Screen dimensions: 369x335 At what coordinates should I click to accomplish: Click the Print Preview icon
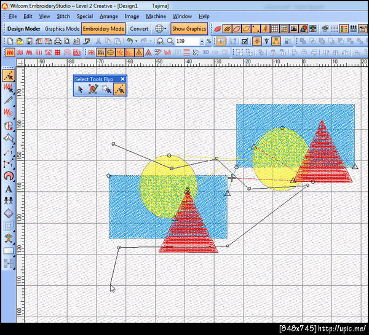[x=67, y=41]
